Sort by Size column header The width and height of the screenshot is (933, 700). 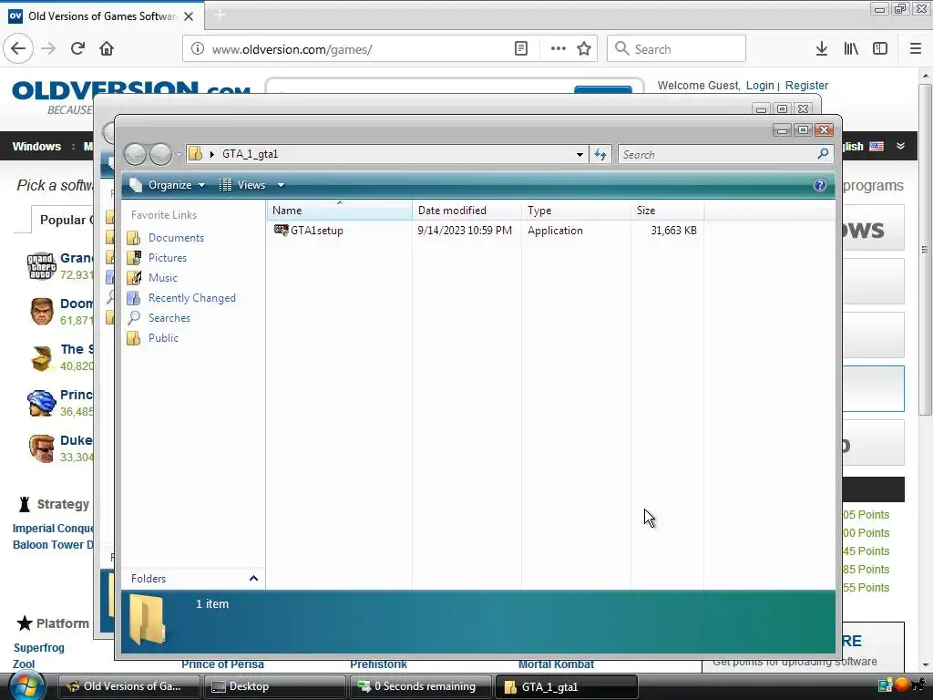[667, 211]
